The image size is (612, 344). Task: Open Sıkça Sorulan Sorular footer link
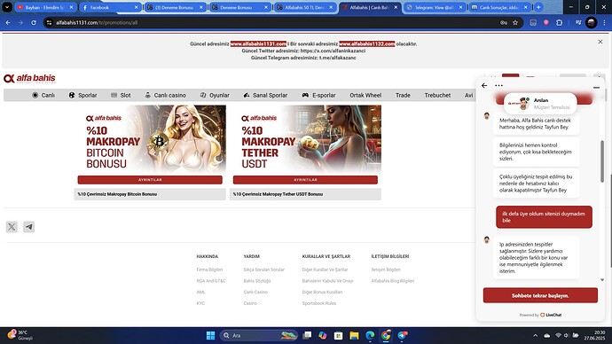263,270
